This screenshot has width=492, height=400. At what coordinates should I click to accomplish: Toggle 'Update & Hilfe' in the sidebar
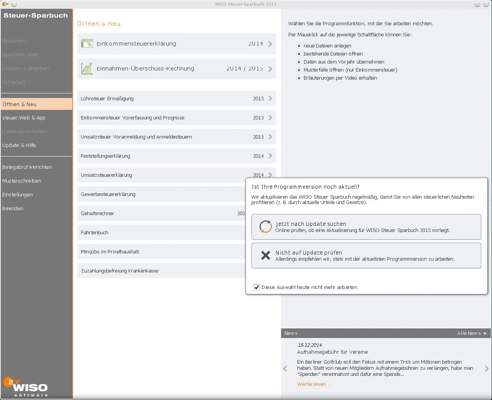(x=19, y=145)
